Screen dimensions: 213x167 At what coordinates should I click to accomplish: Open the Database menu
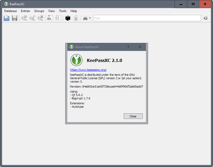coord(10,11)
